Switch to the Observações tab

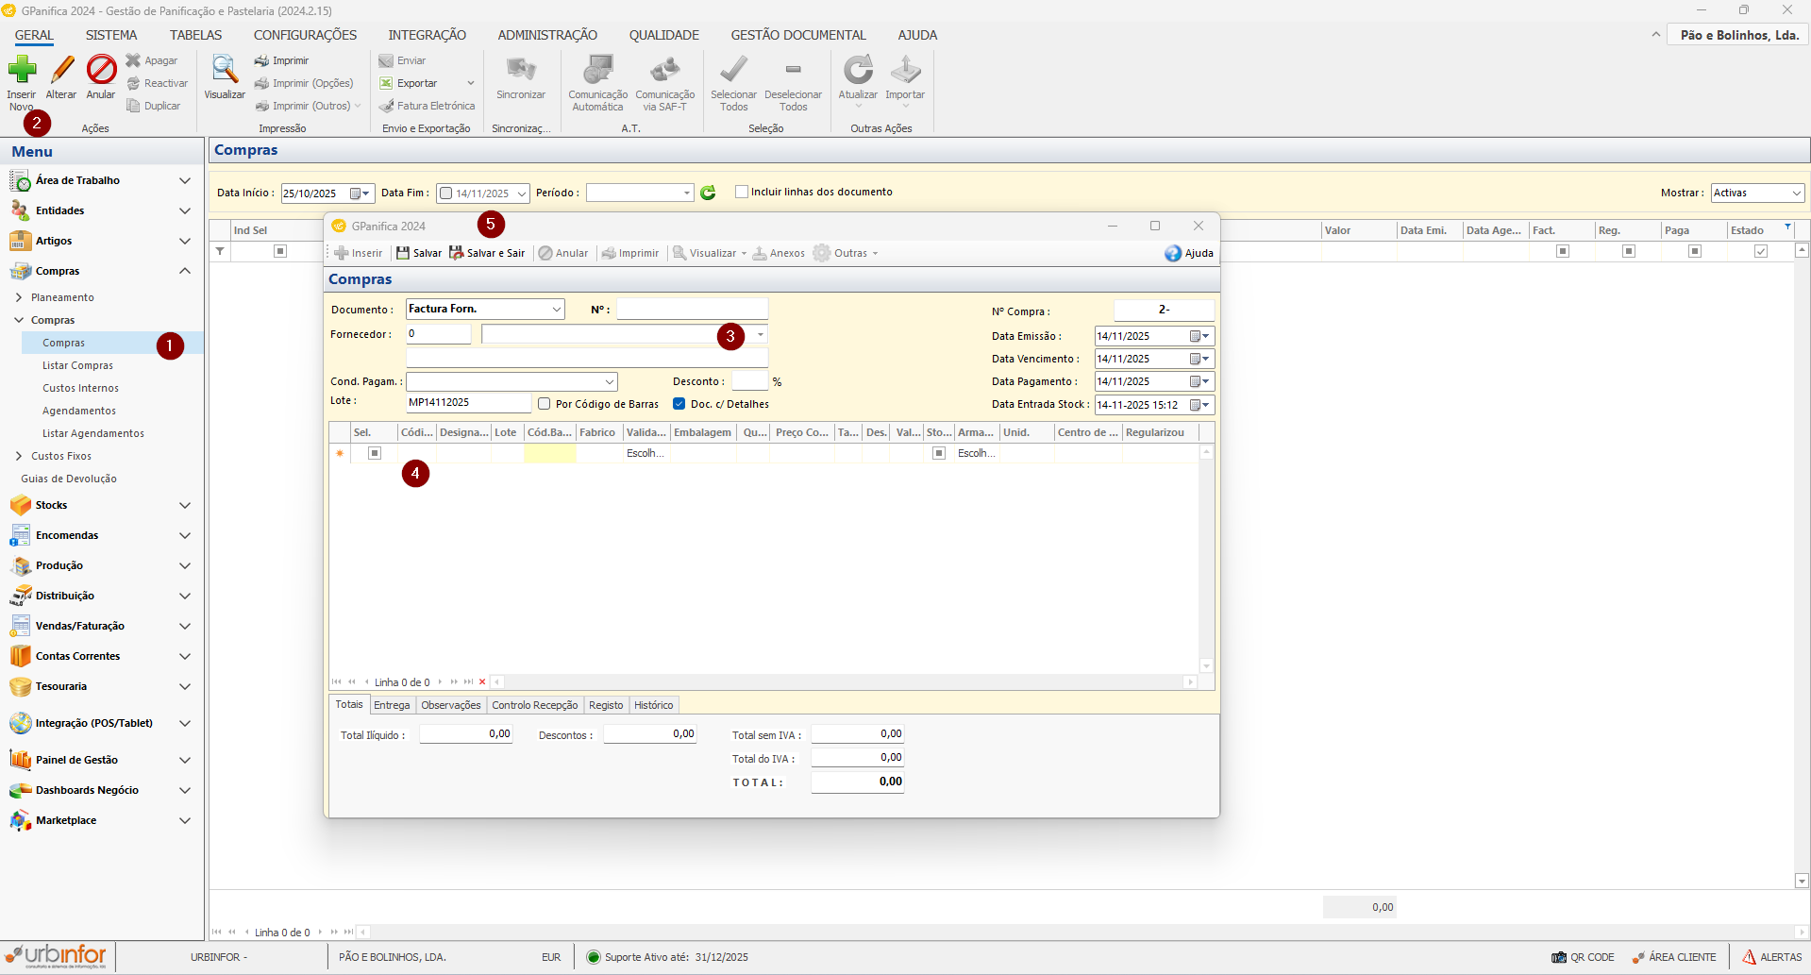pos(450,705)
